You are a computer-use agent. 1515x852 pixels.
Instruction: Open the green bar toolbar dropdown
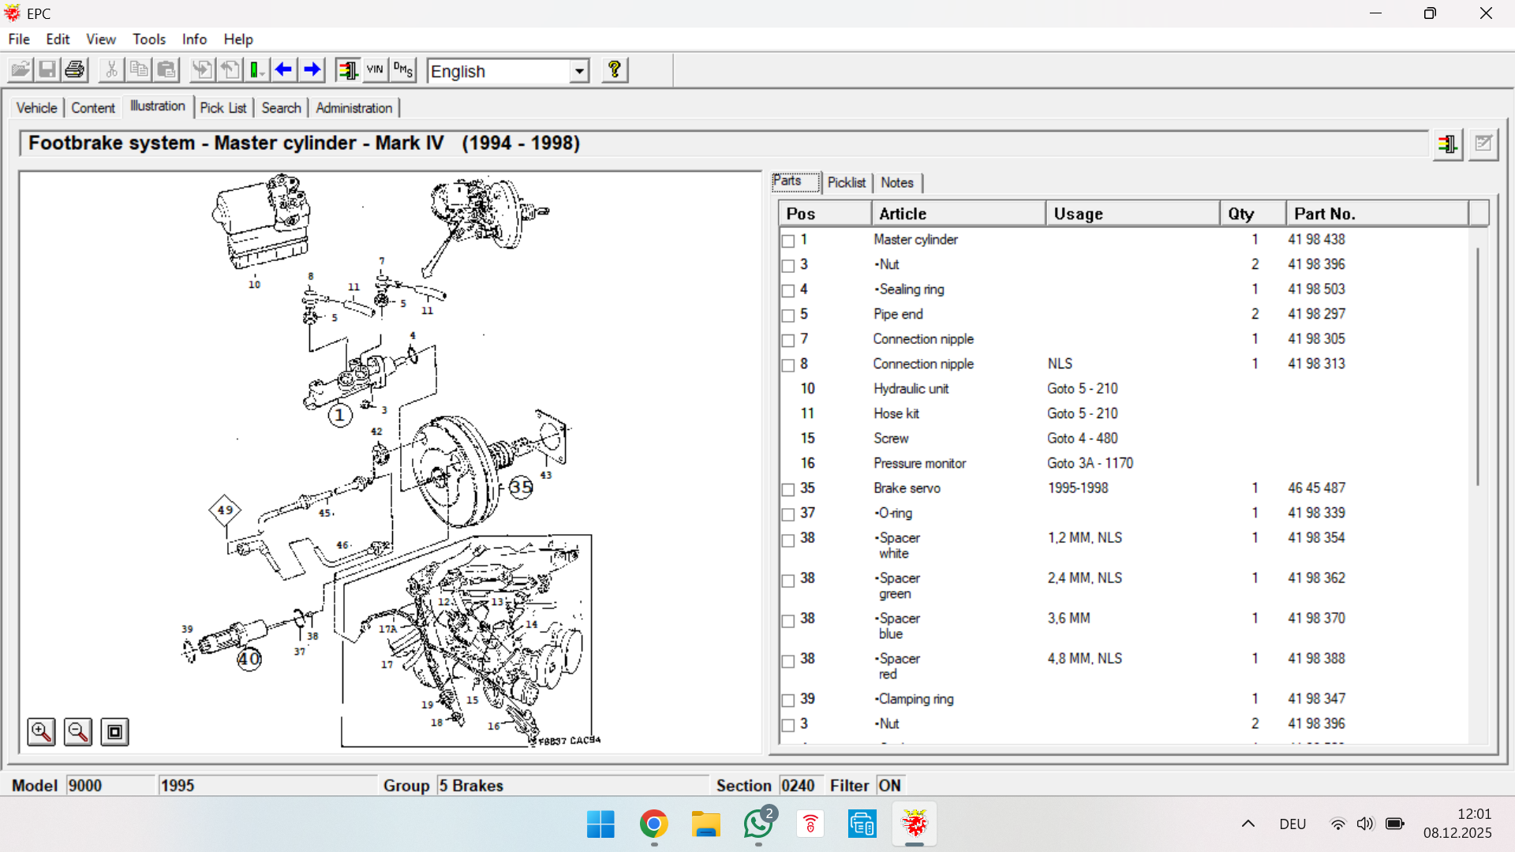tap(257, 70)
